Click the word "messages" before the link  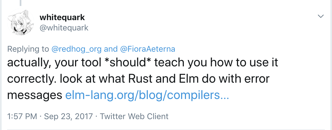35,95
